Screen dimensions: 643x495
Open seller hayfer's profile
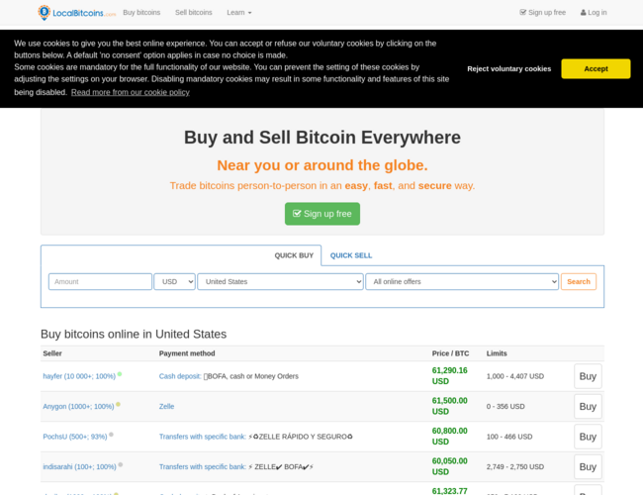pyautogui.click(x=79, y=376)
